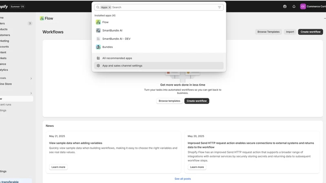
Task: Click the Flow icon in page header
Action: coord(42,18)
